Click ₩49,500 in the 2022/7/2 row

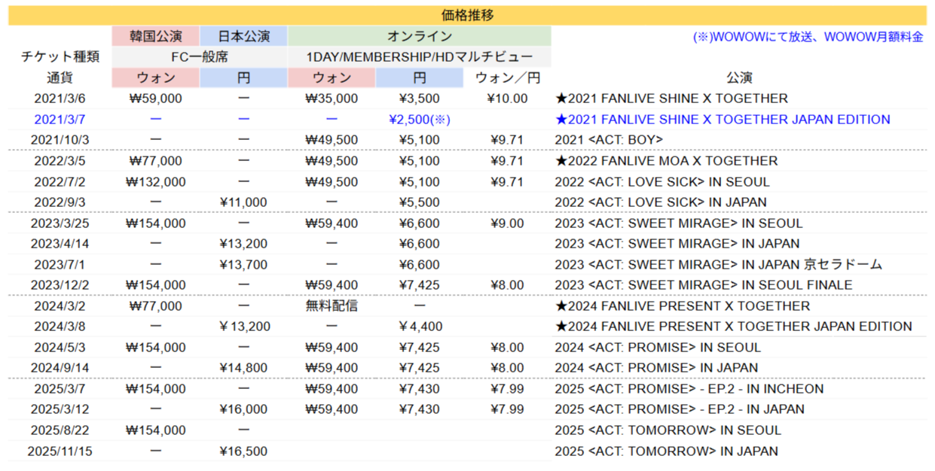tap(332, 181)
